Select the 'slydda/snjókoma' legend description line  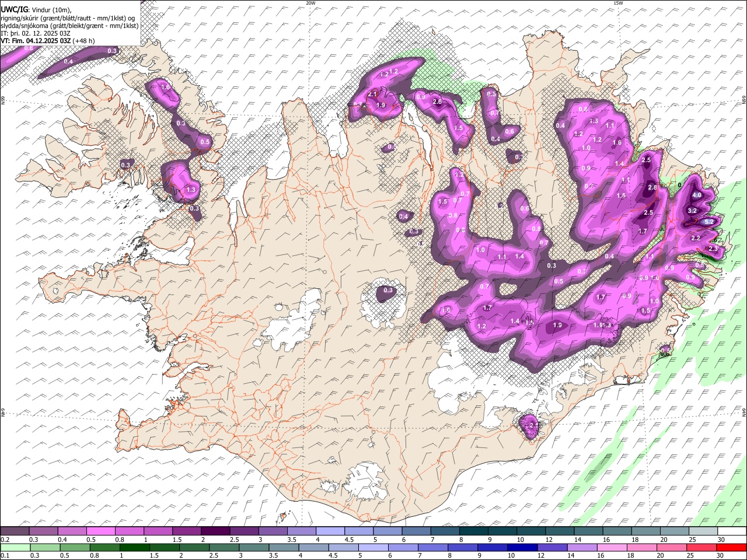coord(70,25)
